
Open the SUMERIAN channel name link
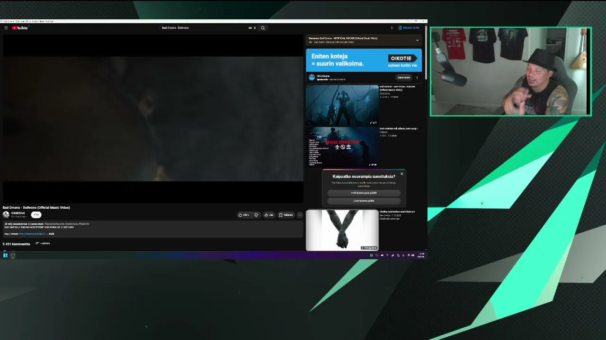click(x=18, y=213)
